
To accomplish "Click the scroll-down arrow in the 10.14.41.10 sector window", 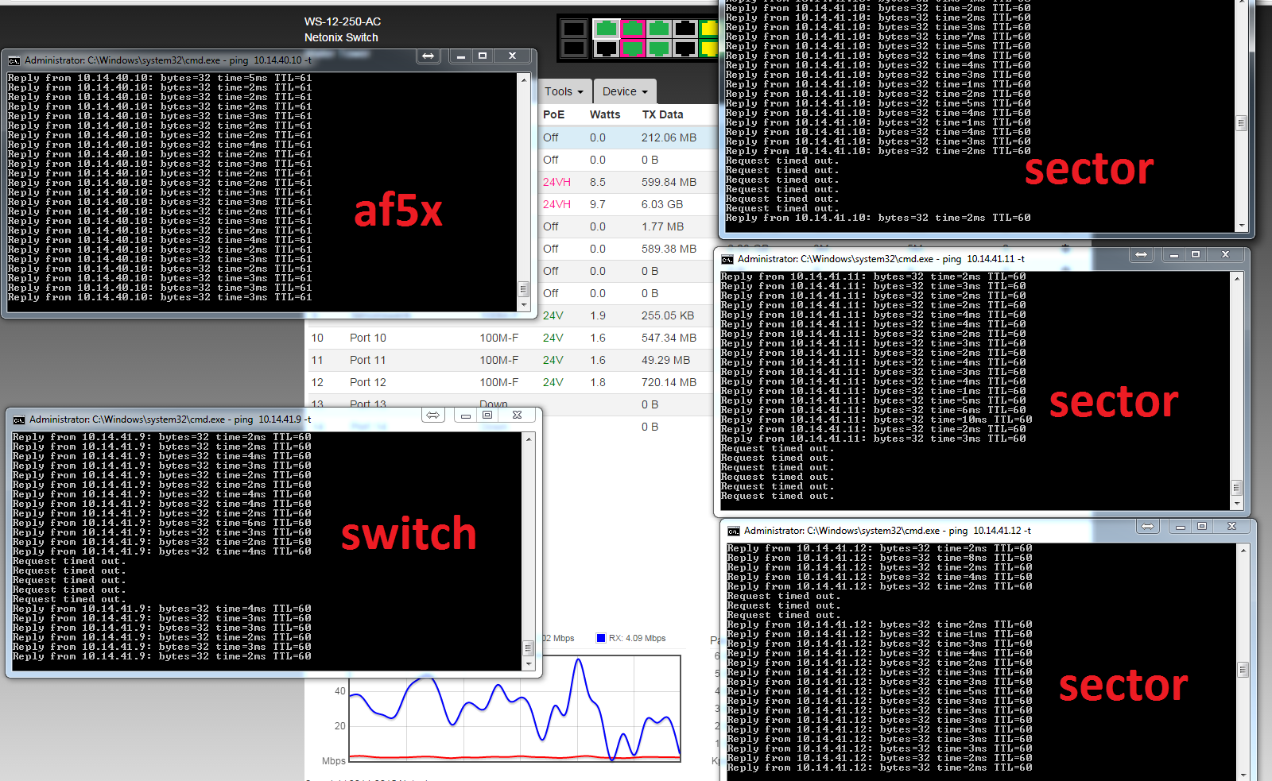I will click(1242, 226).
